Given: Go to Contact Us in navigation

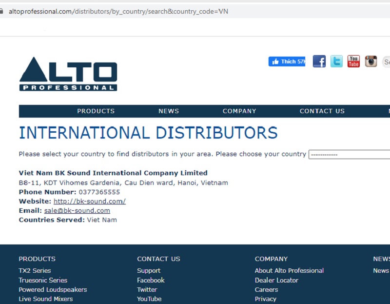Looking at the screenshot, I should [x=322, y=111].
